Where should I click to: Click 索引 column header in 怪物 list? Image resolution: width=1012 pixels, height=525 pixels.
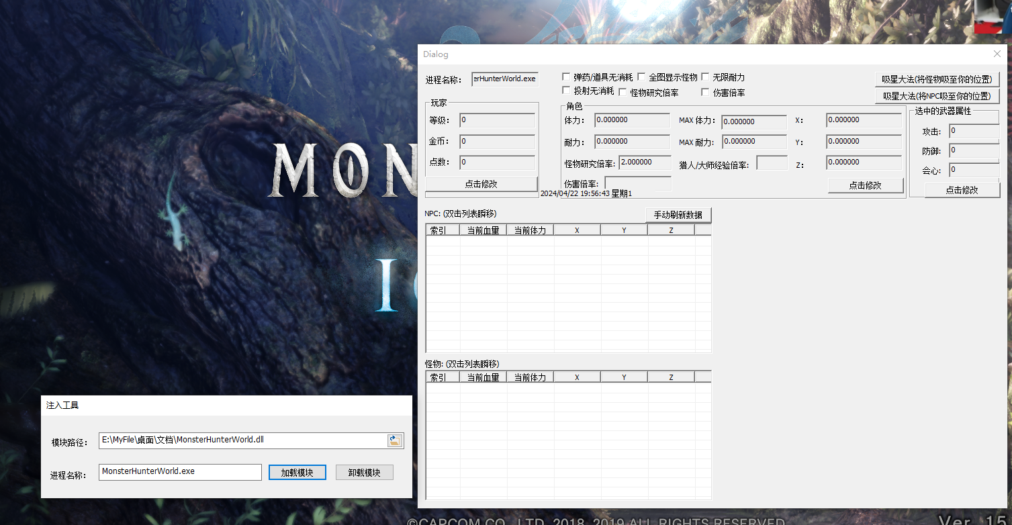click(x=443, y=377)
